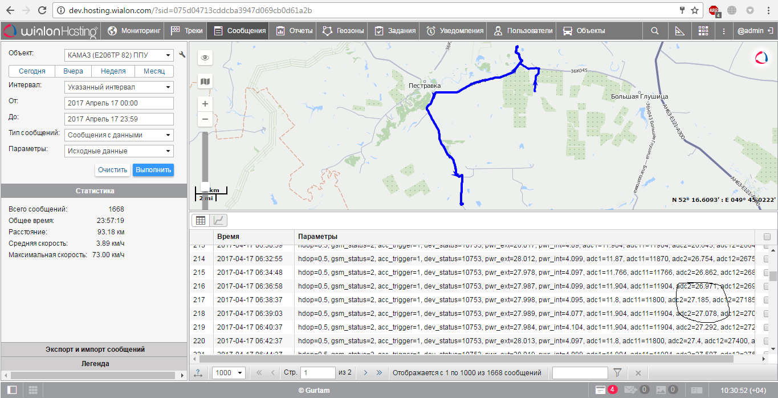
Task: Click the zoom in plus button on map
Action: point(205,104)
